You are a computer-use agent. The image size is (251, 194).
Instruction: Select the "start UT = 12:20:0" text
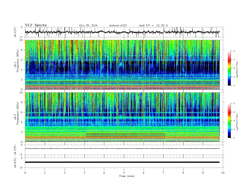point(153,25)
